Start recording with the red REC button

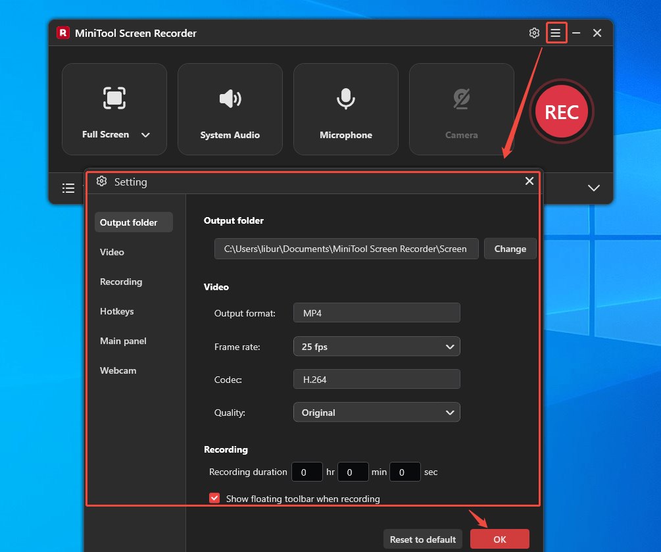[562, 112]
